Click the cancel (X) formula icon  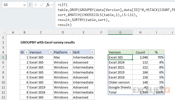36,5
